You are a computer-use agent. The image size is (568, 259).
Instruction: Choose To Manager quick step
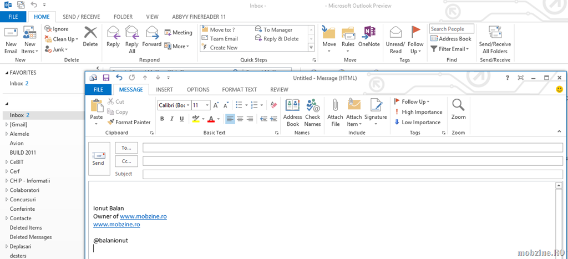[x=273, y=30]
